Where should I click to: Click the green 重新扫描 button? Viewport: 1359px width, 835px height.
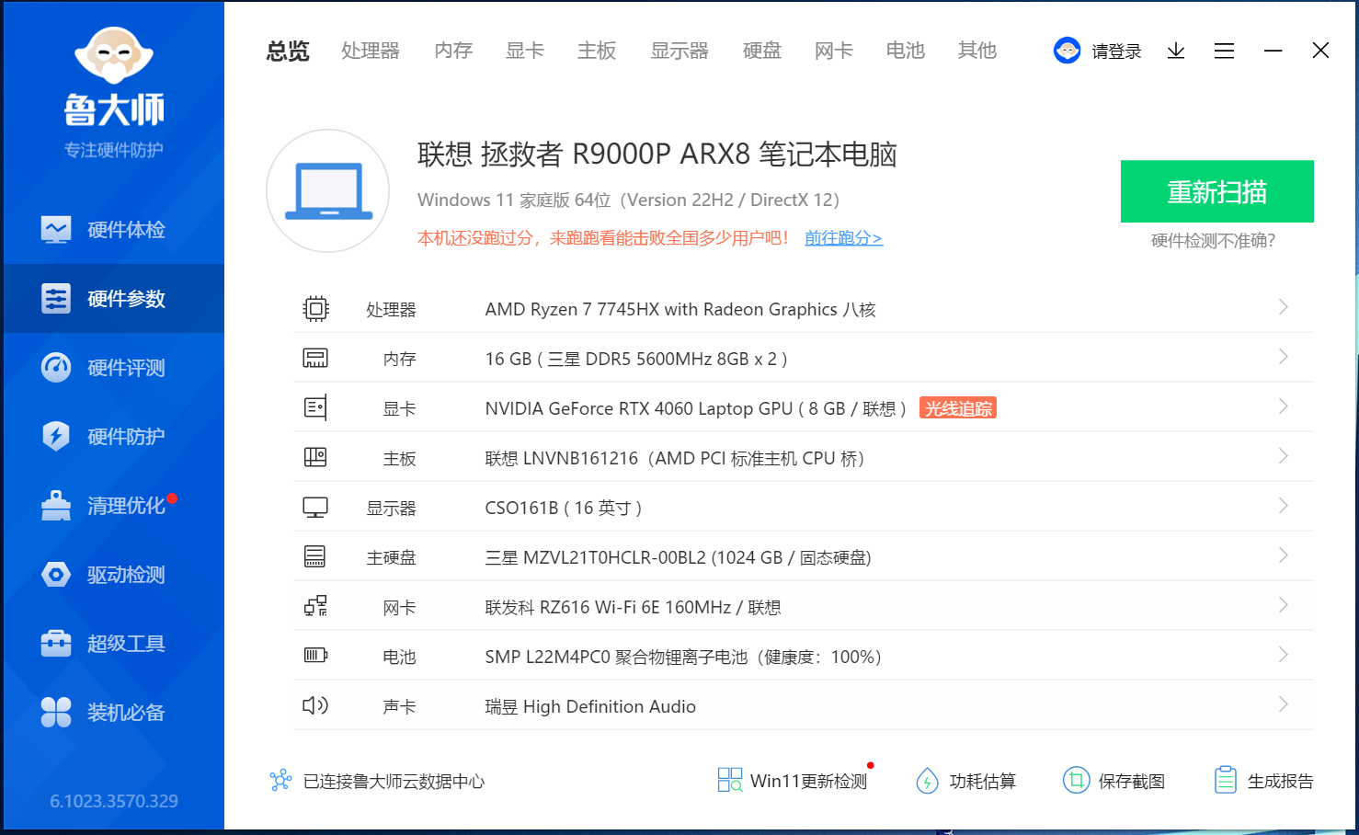[x=1216, y=191]
